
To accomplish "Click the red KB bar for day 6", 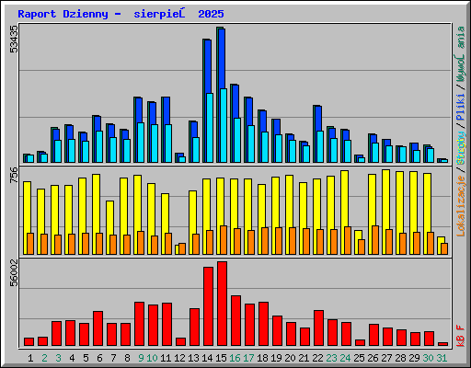I will click(x=98, y=328).
